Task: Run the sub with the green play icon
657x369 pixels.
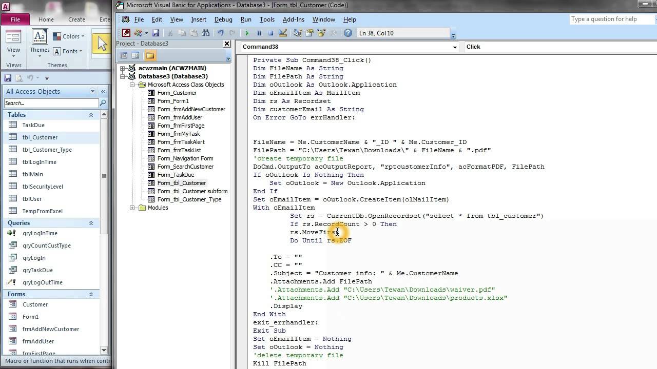Action: (247, 33)
